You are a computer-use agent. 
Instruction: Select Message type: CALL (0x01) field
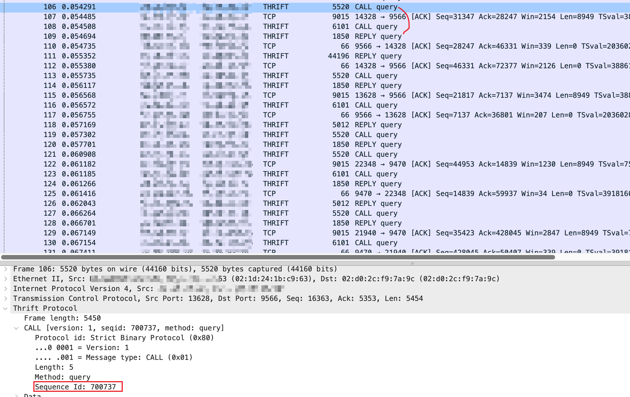click(114, 357)
